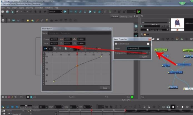Select the keyframe point at frame 60
The width and height of the screenshot is (193, 115).
101,57
